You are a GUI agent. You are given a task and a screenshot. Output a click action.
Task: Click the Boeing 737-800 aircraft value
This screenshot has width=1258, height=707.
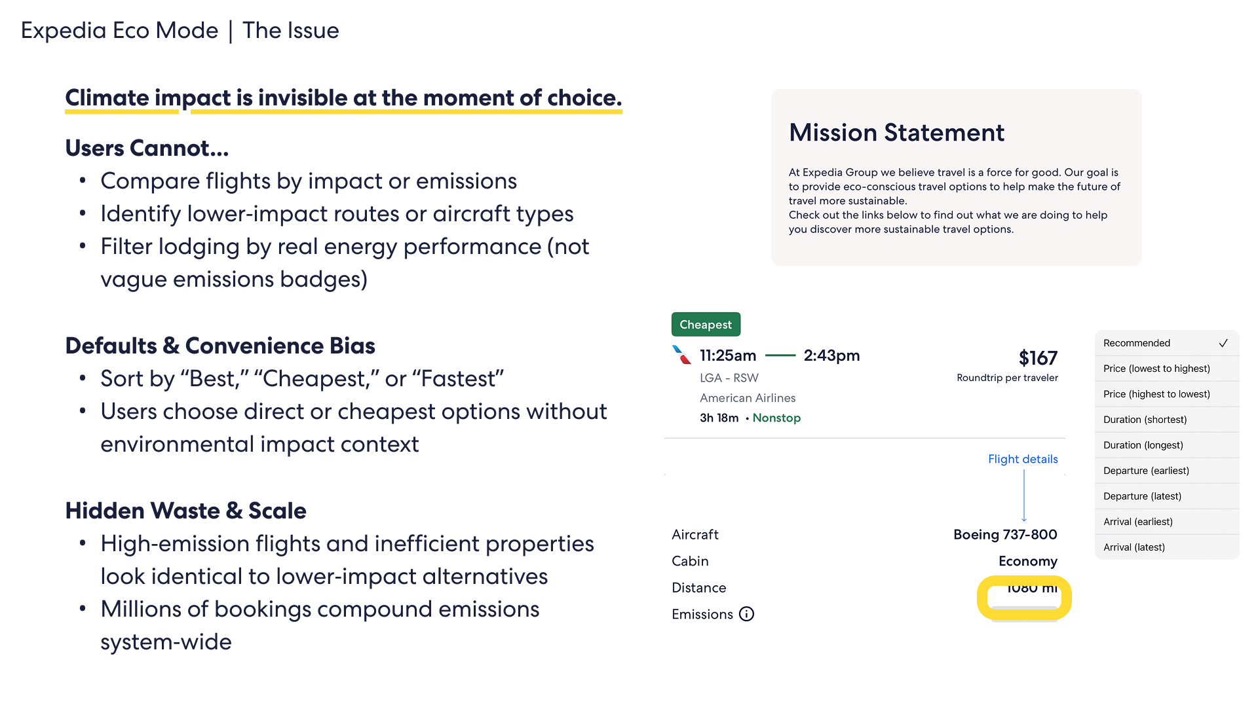pos(1005,535)
